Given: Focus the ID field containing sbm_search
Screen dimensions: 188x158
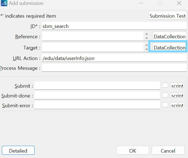Looking at the screenshot, I should coord(114,26).
